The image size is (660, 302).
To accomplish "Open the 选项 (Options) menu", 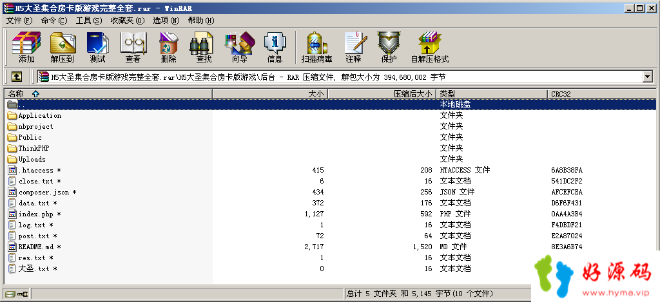I will tap(166, 21).
